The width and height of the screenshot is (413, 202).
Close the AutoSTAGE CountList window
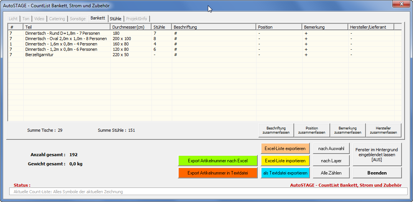[401, 4]
